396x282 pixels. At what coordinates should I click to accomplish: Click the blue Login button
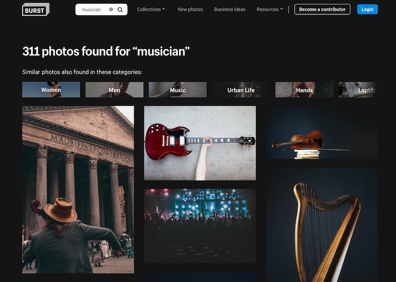pos(367,9)
